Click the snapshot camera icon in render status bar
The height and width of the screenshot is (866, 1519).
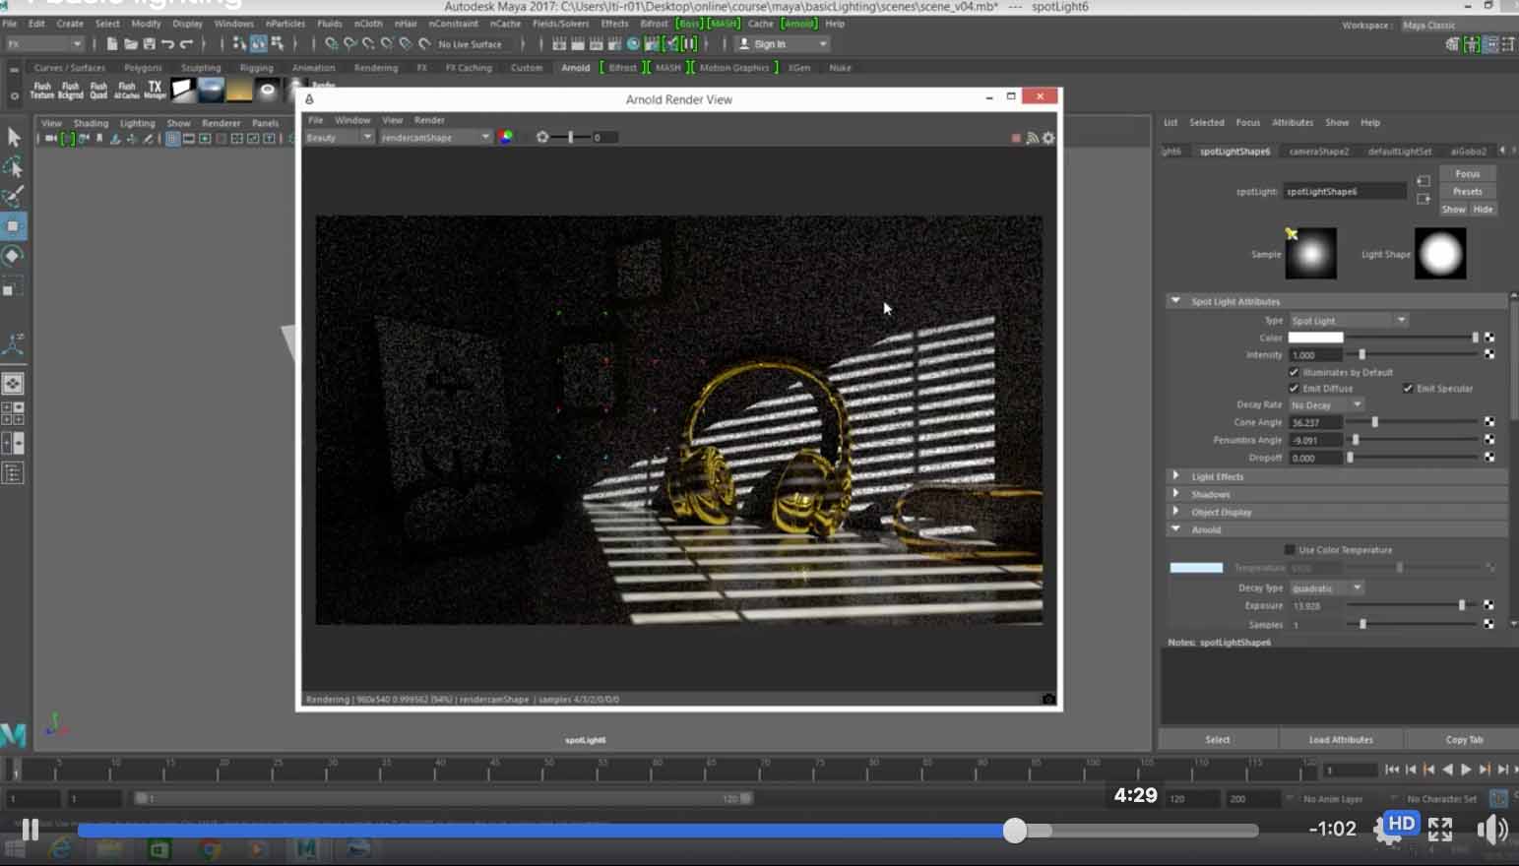1048,699
